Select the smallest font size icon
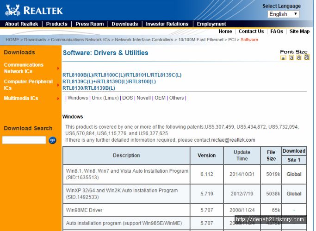Screen dimensions: 316x231 283,58
